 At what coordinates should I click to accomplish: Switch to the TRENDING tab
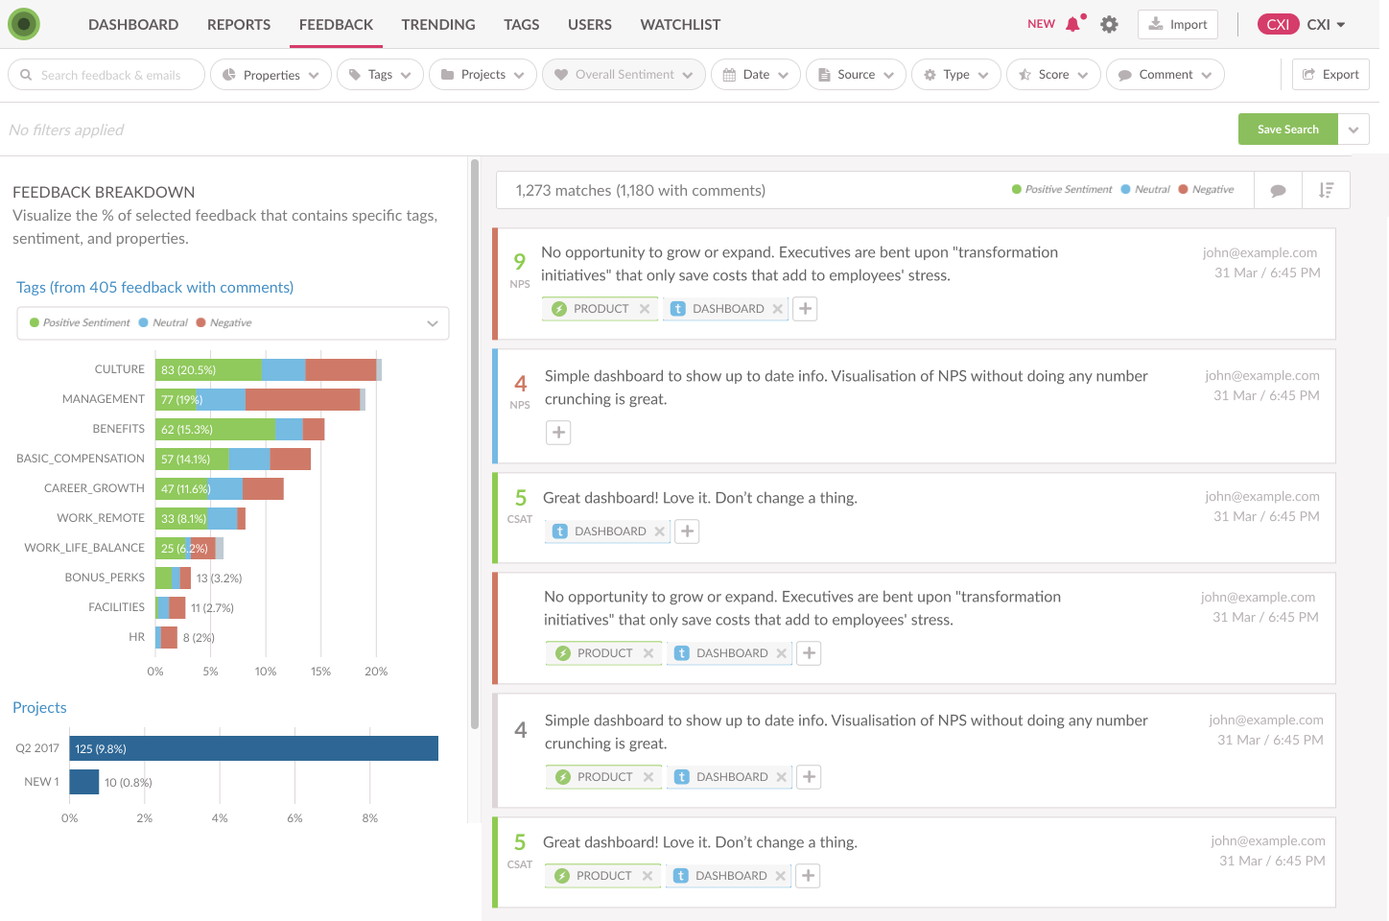pyautogui.click(x=438, y=25)
